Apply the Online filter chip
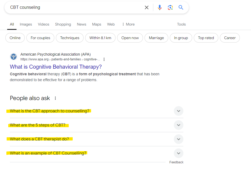This screenshot has height=174, width=251. click(x=15, y=38)
